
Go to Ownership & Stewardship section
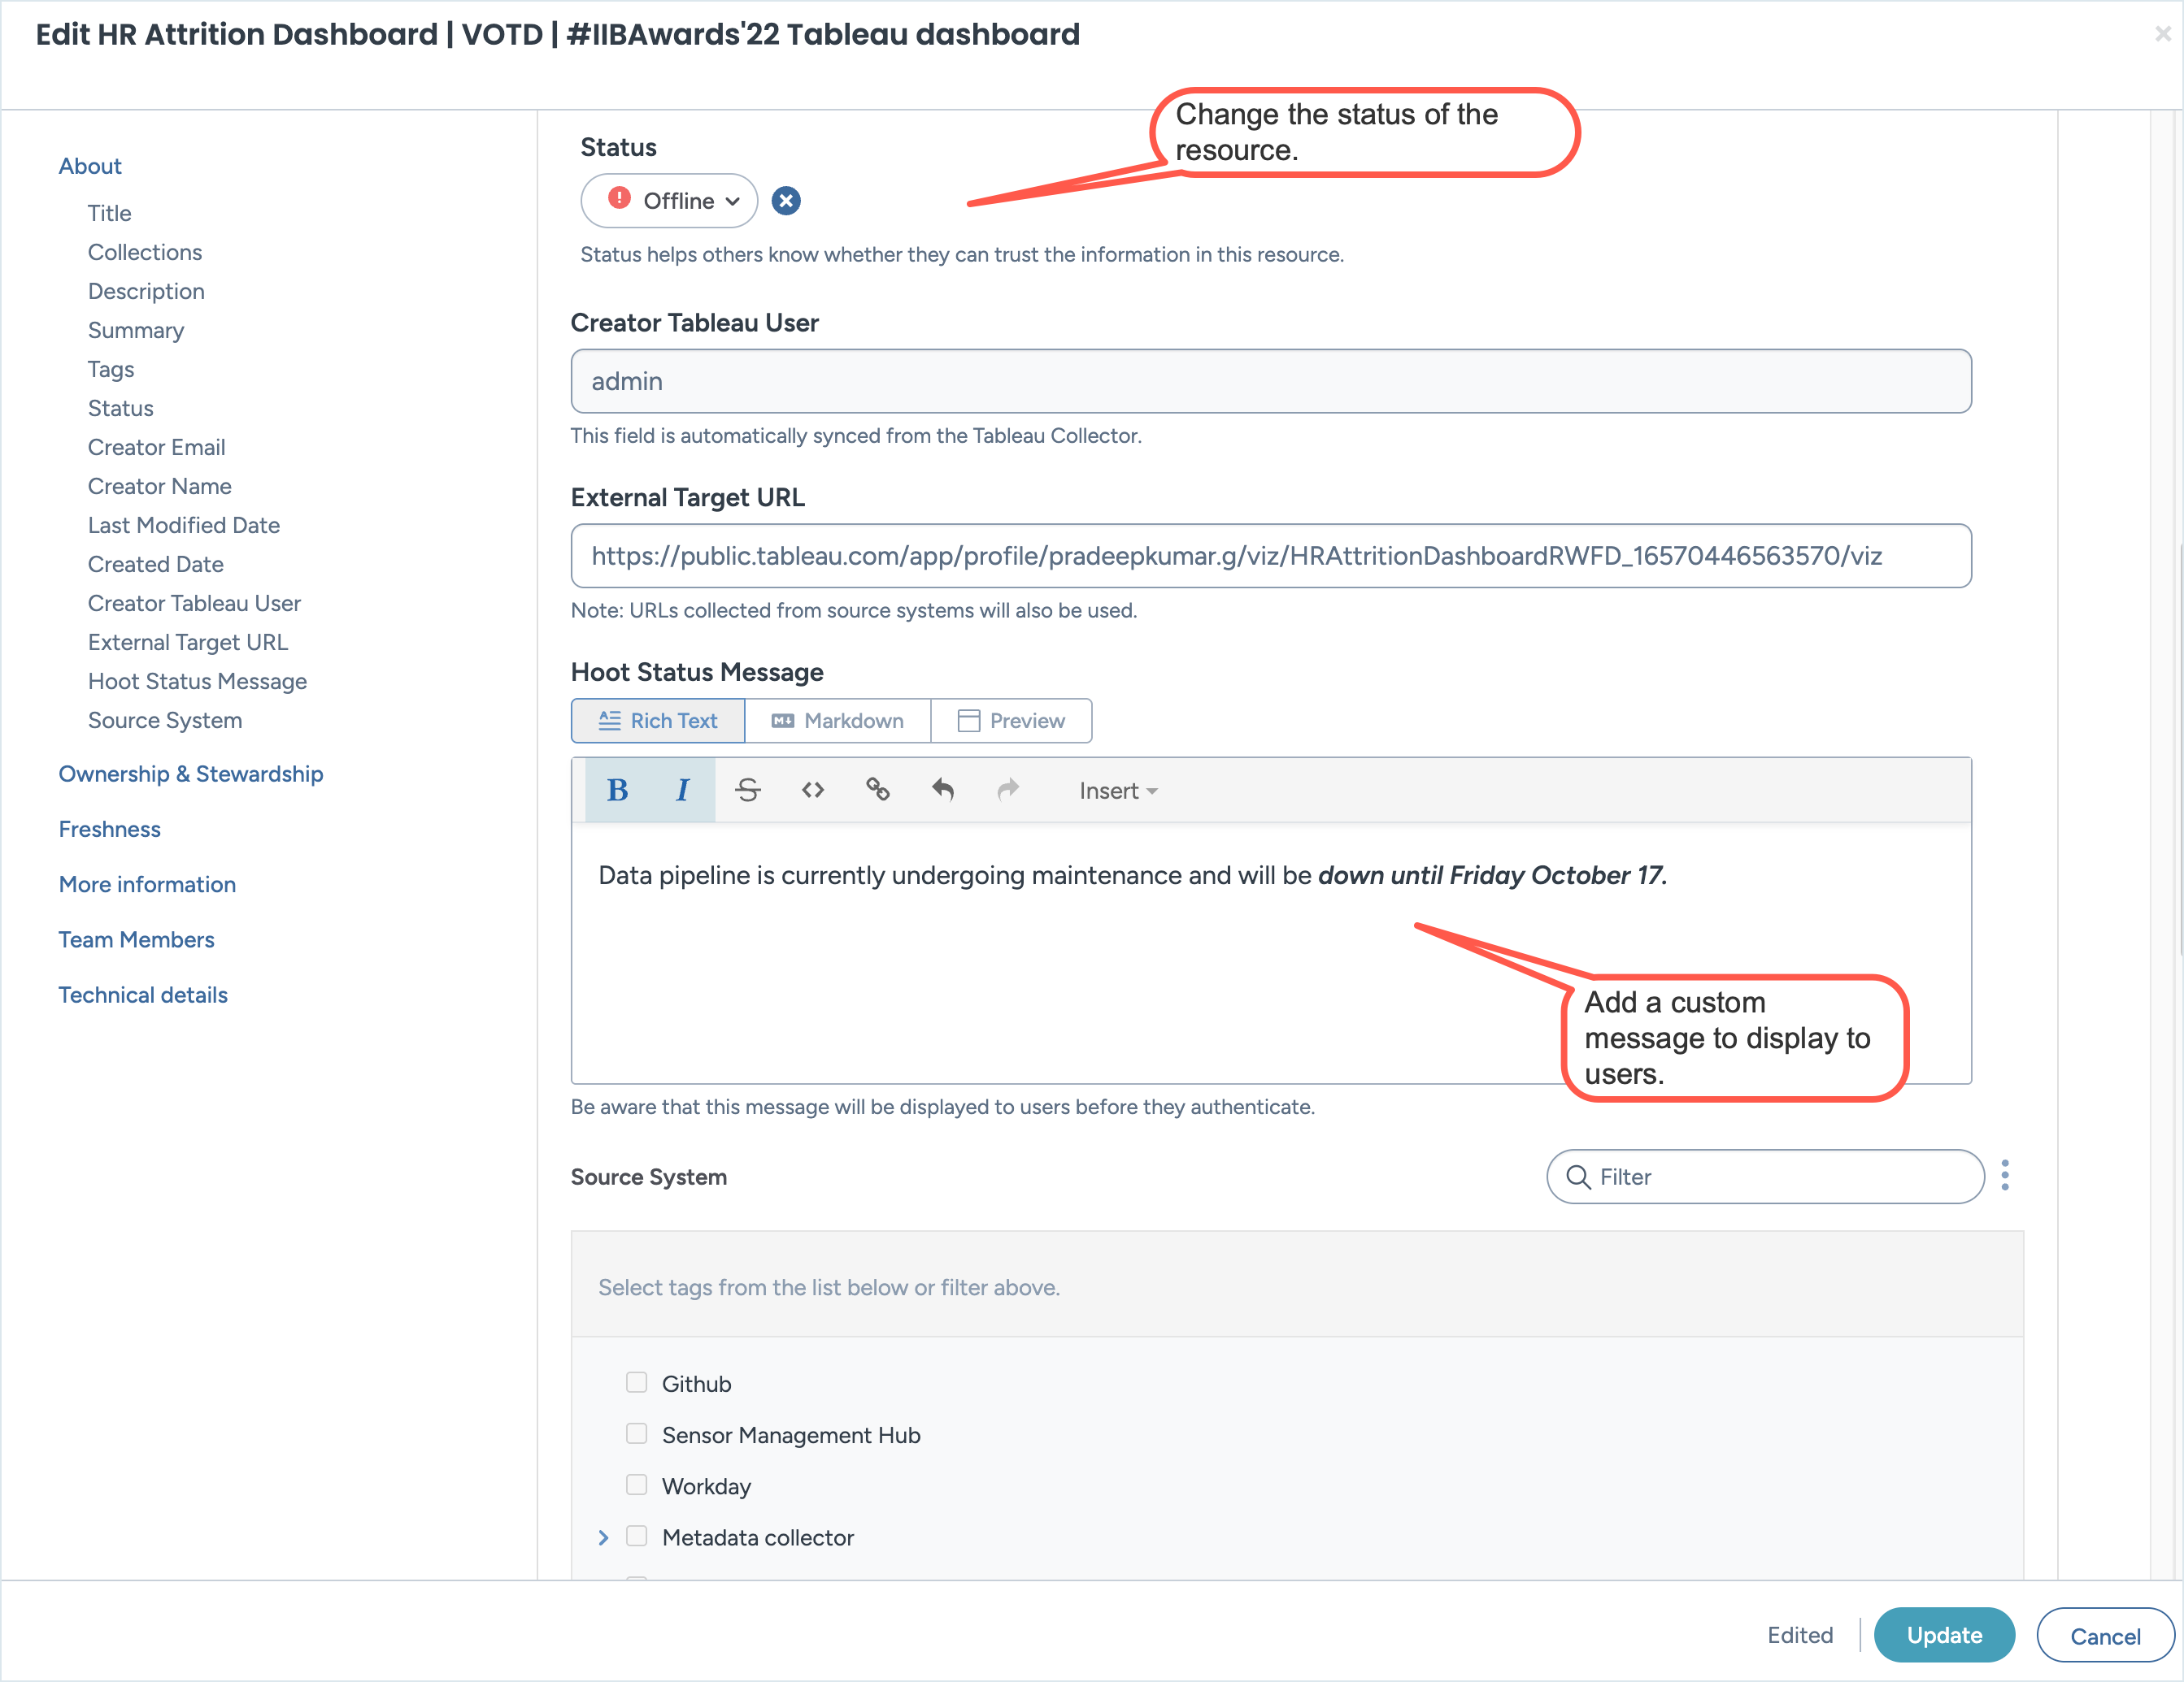click(x=190, y=774)
